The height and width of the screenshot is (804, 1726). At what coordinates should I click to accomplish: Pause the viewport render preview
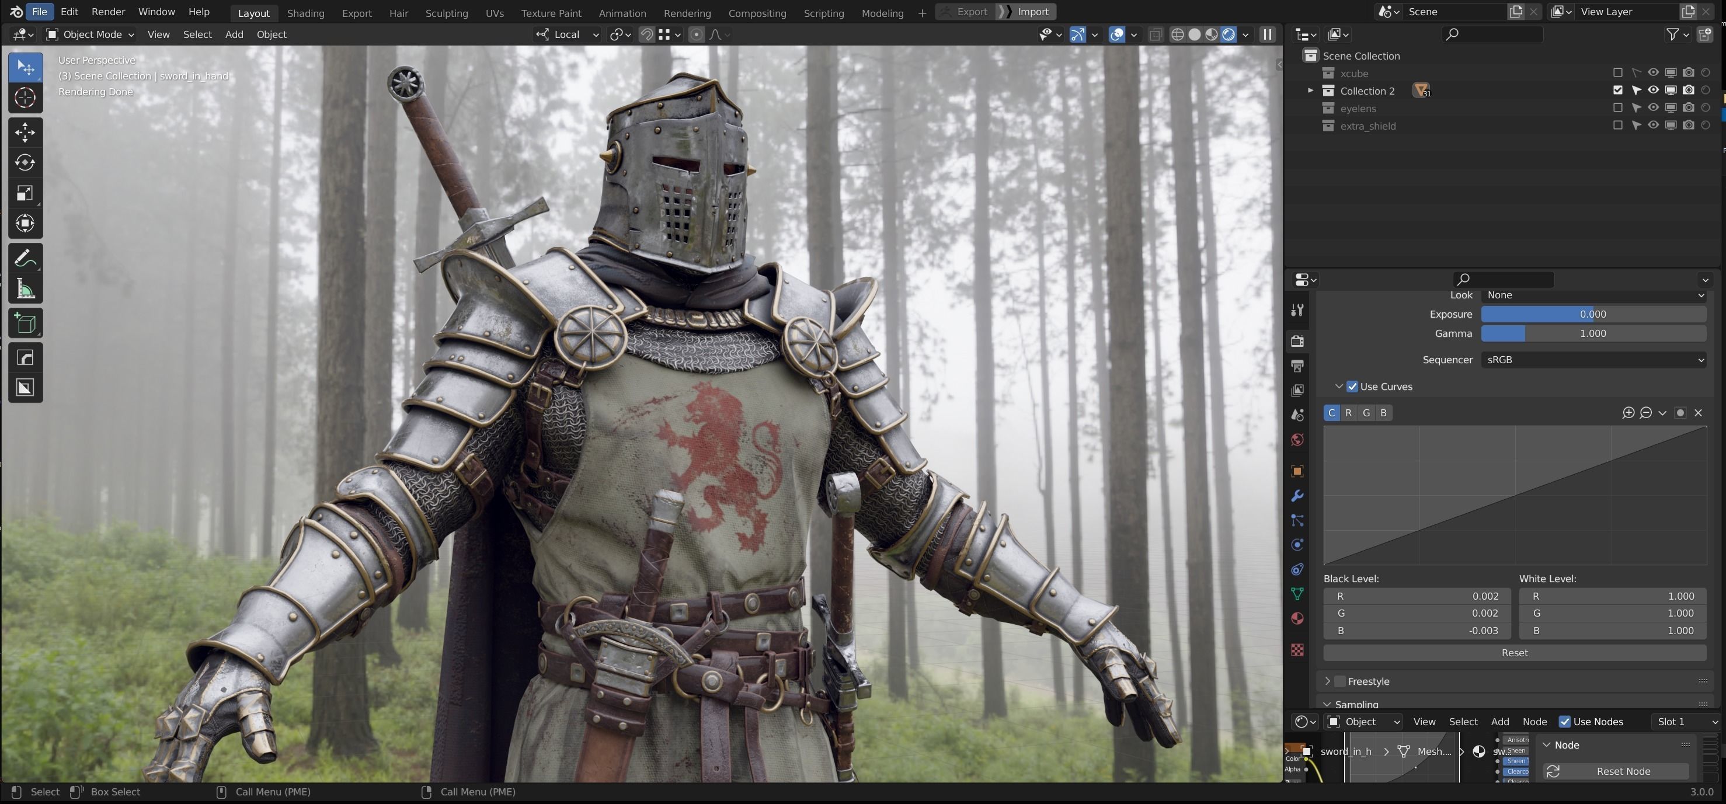[1267, 35]
